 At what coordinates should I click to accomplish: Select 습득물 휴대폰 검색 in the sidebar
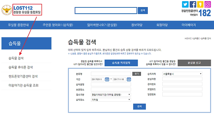pyautogui.click(x=21, y=67)
